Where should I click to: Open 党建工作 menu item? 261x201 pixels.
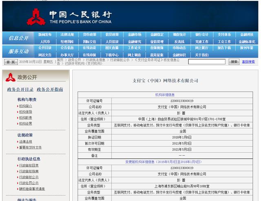202,42
